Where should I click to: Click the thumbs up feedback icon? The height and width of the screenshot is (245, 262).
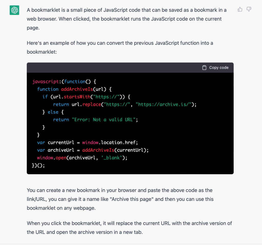[x=240, y=9]
